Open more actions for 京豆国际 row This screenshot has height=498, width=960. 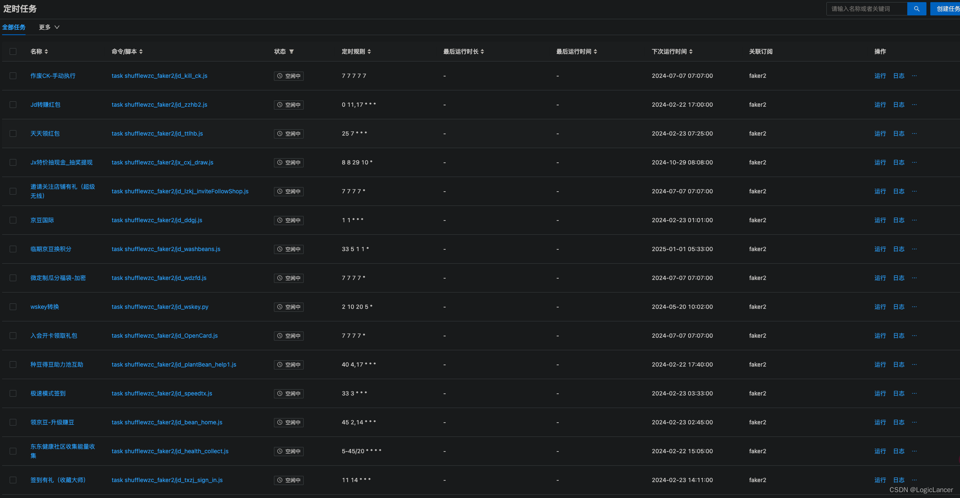coord(914,220)
